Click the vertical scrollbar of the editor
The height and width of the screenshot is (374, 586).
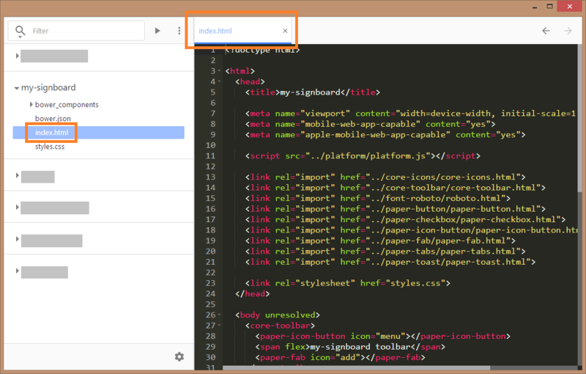pyautogui.click(x=580, y=119)
